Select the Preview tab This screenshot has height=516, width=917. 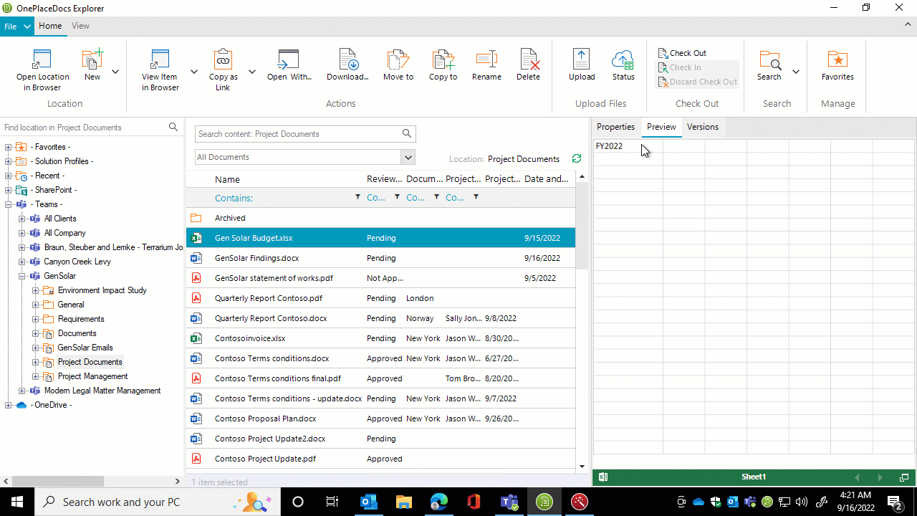tap(661, 127)
